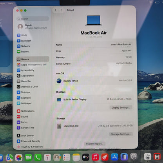Open Accessibility settings
Screen dimensions: 163x163
[25, 70]
